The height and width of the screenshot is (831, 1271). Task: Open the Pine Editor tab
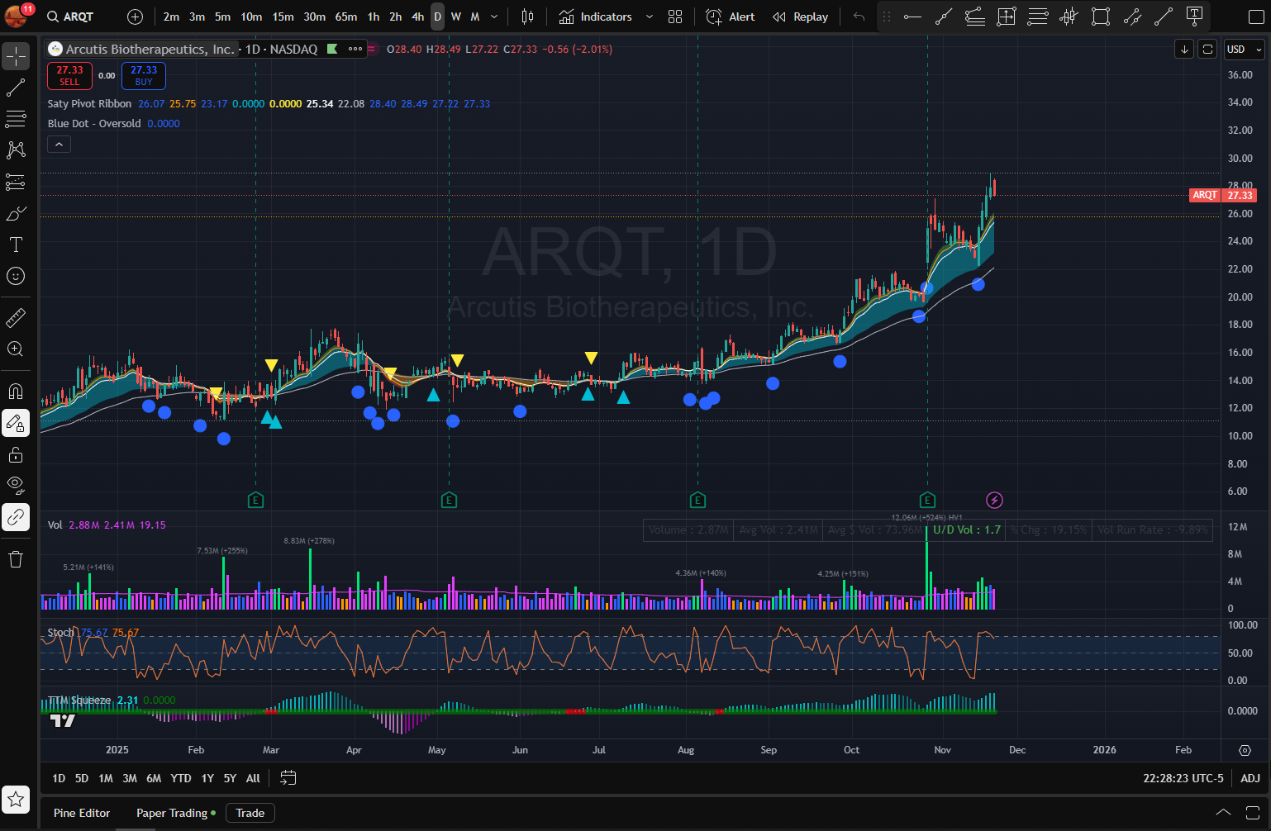point(82,813)
